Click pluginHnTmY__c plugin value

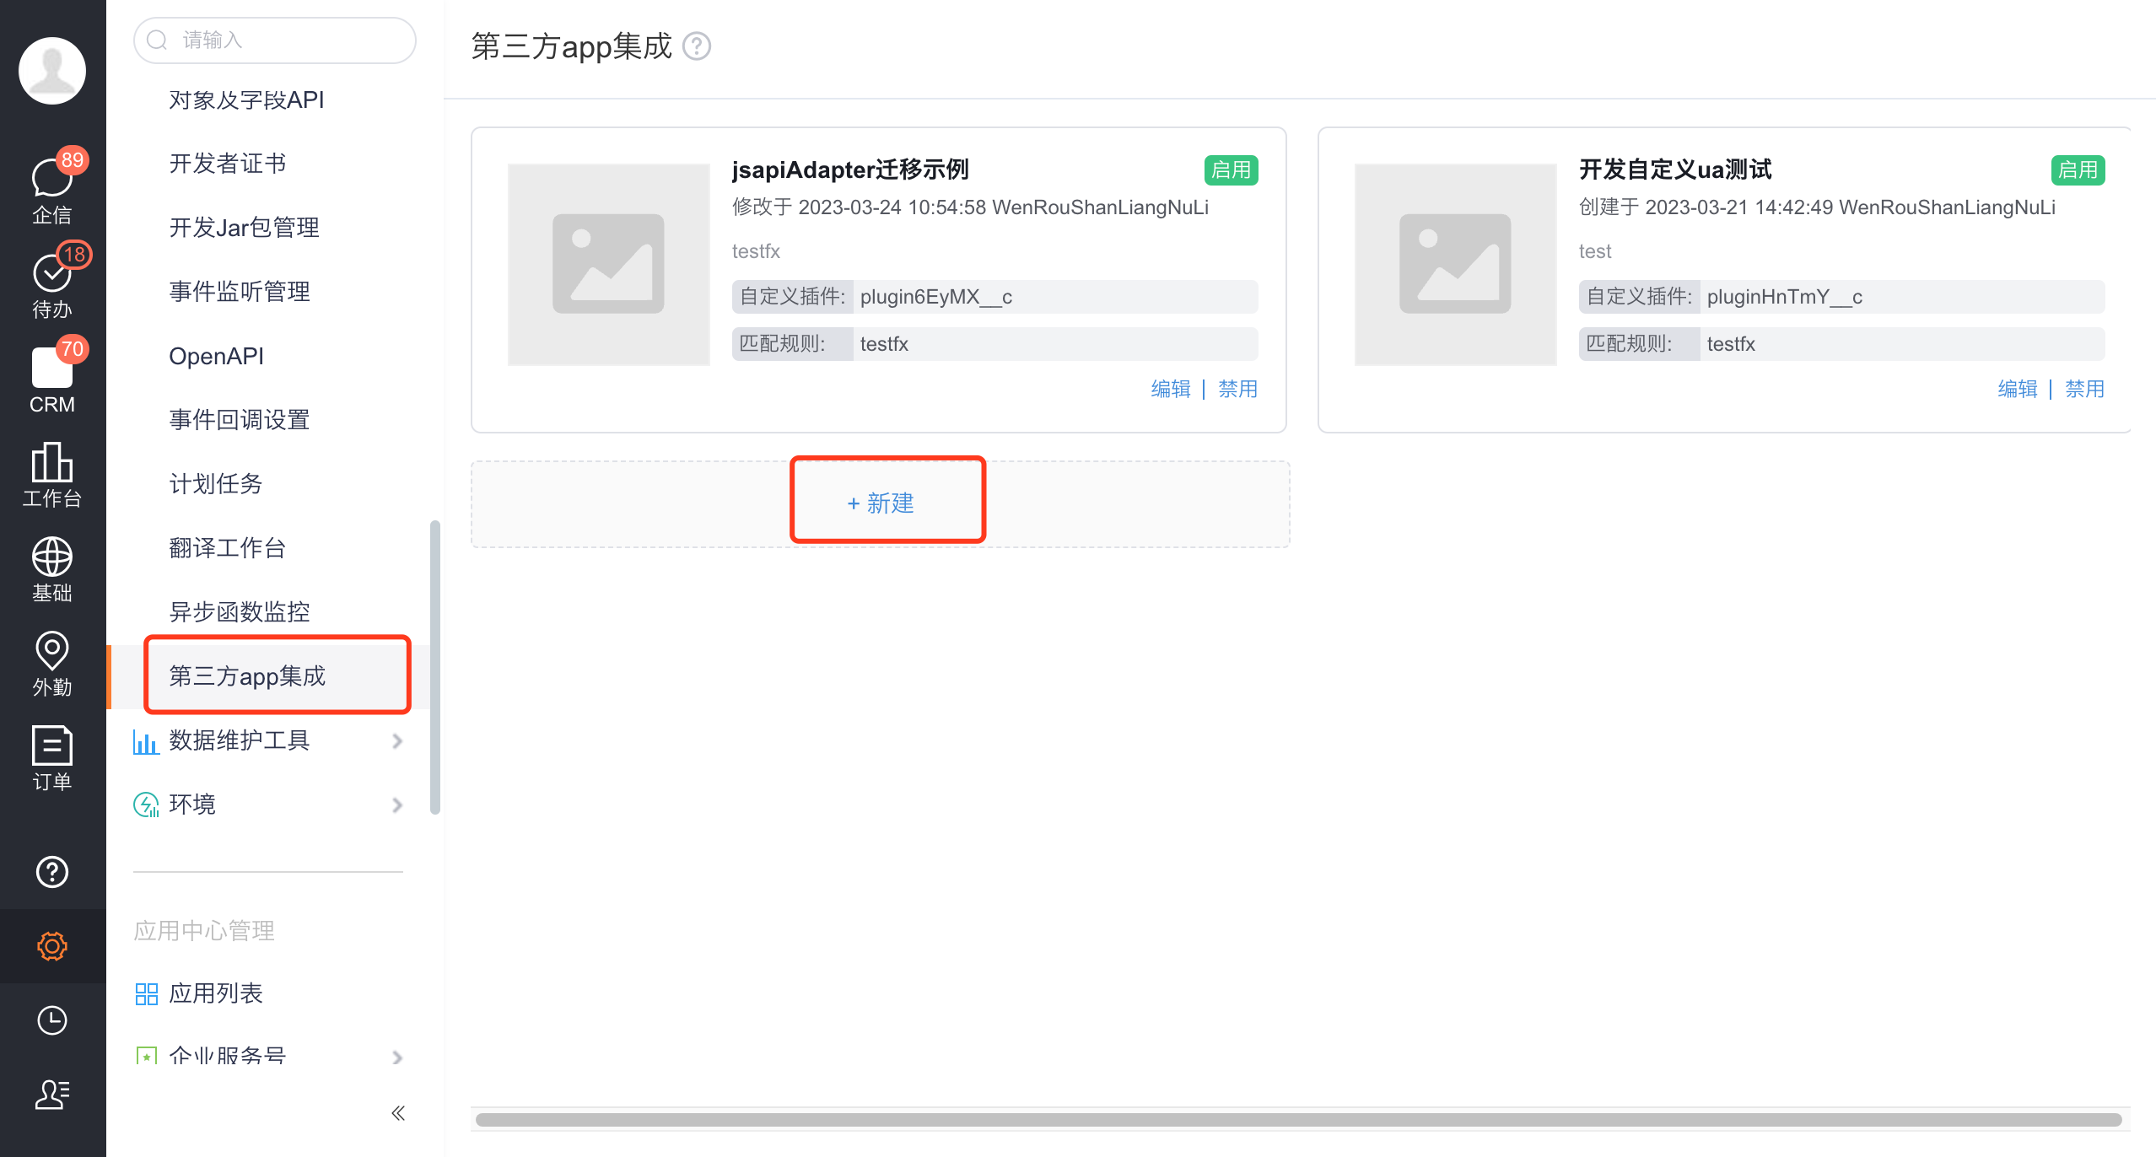tap(1785, 297)
